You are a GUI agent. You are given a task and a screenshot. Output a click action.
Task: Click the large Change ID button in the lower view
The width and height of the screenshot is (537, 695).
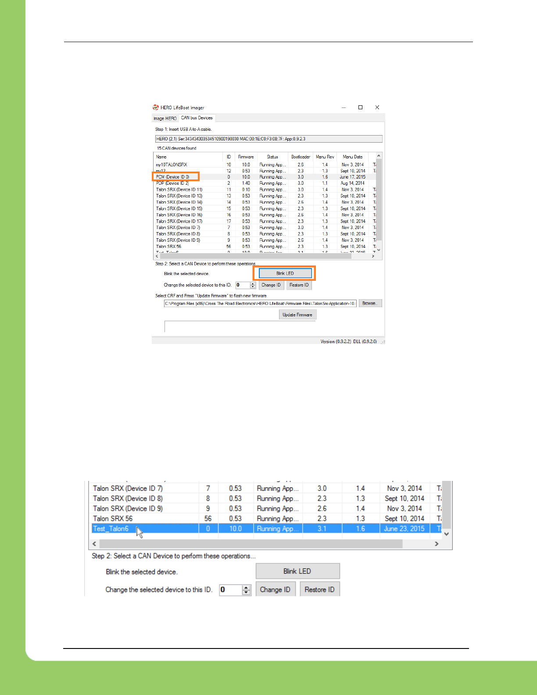[x=275, y=590]
